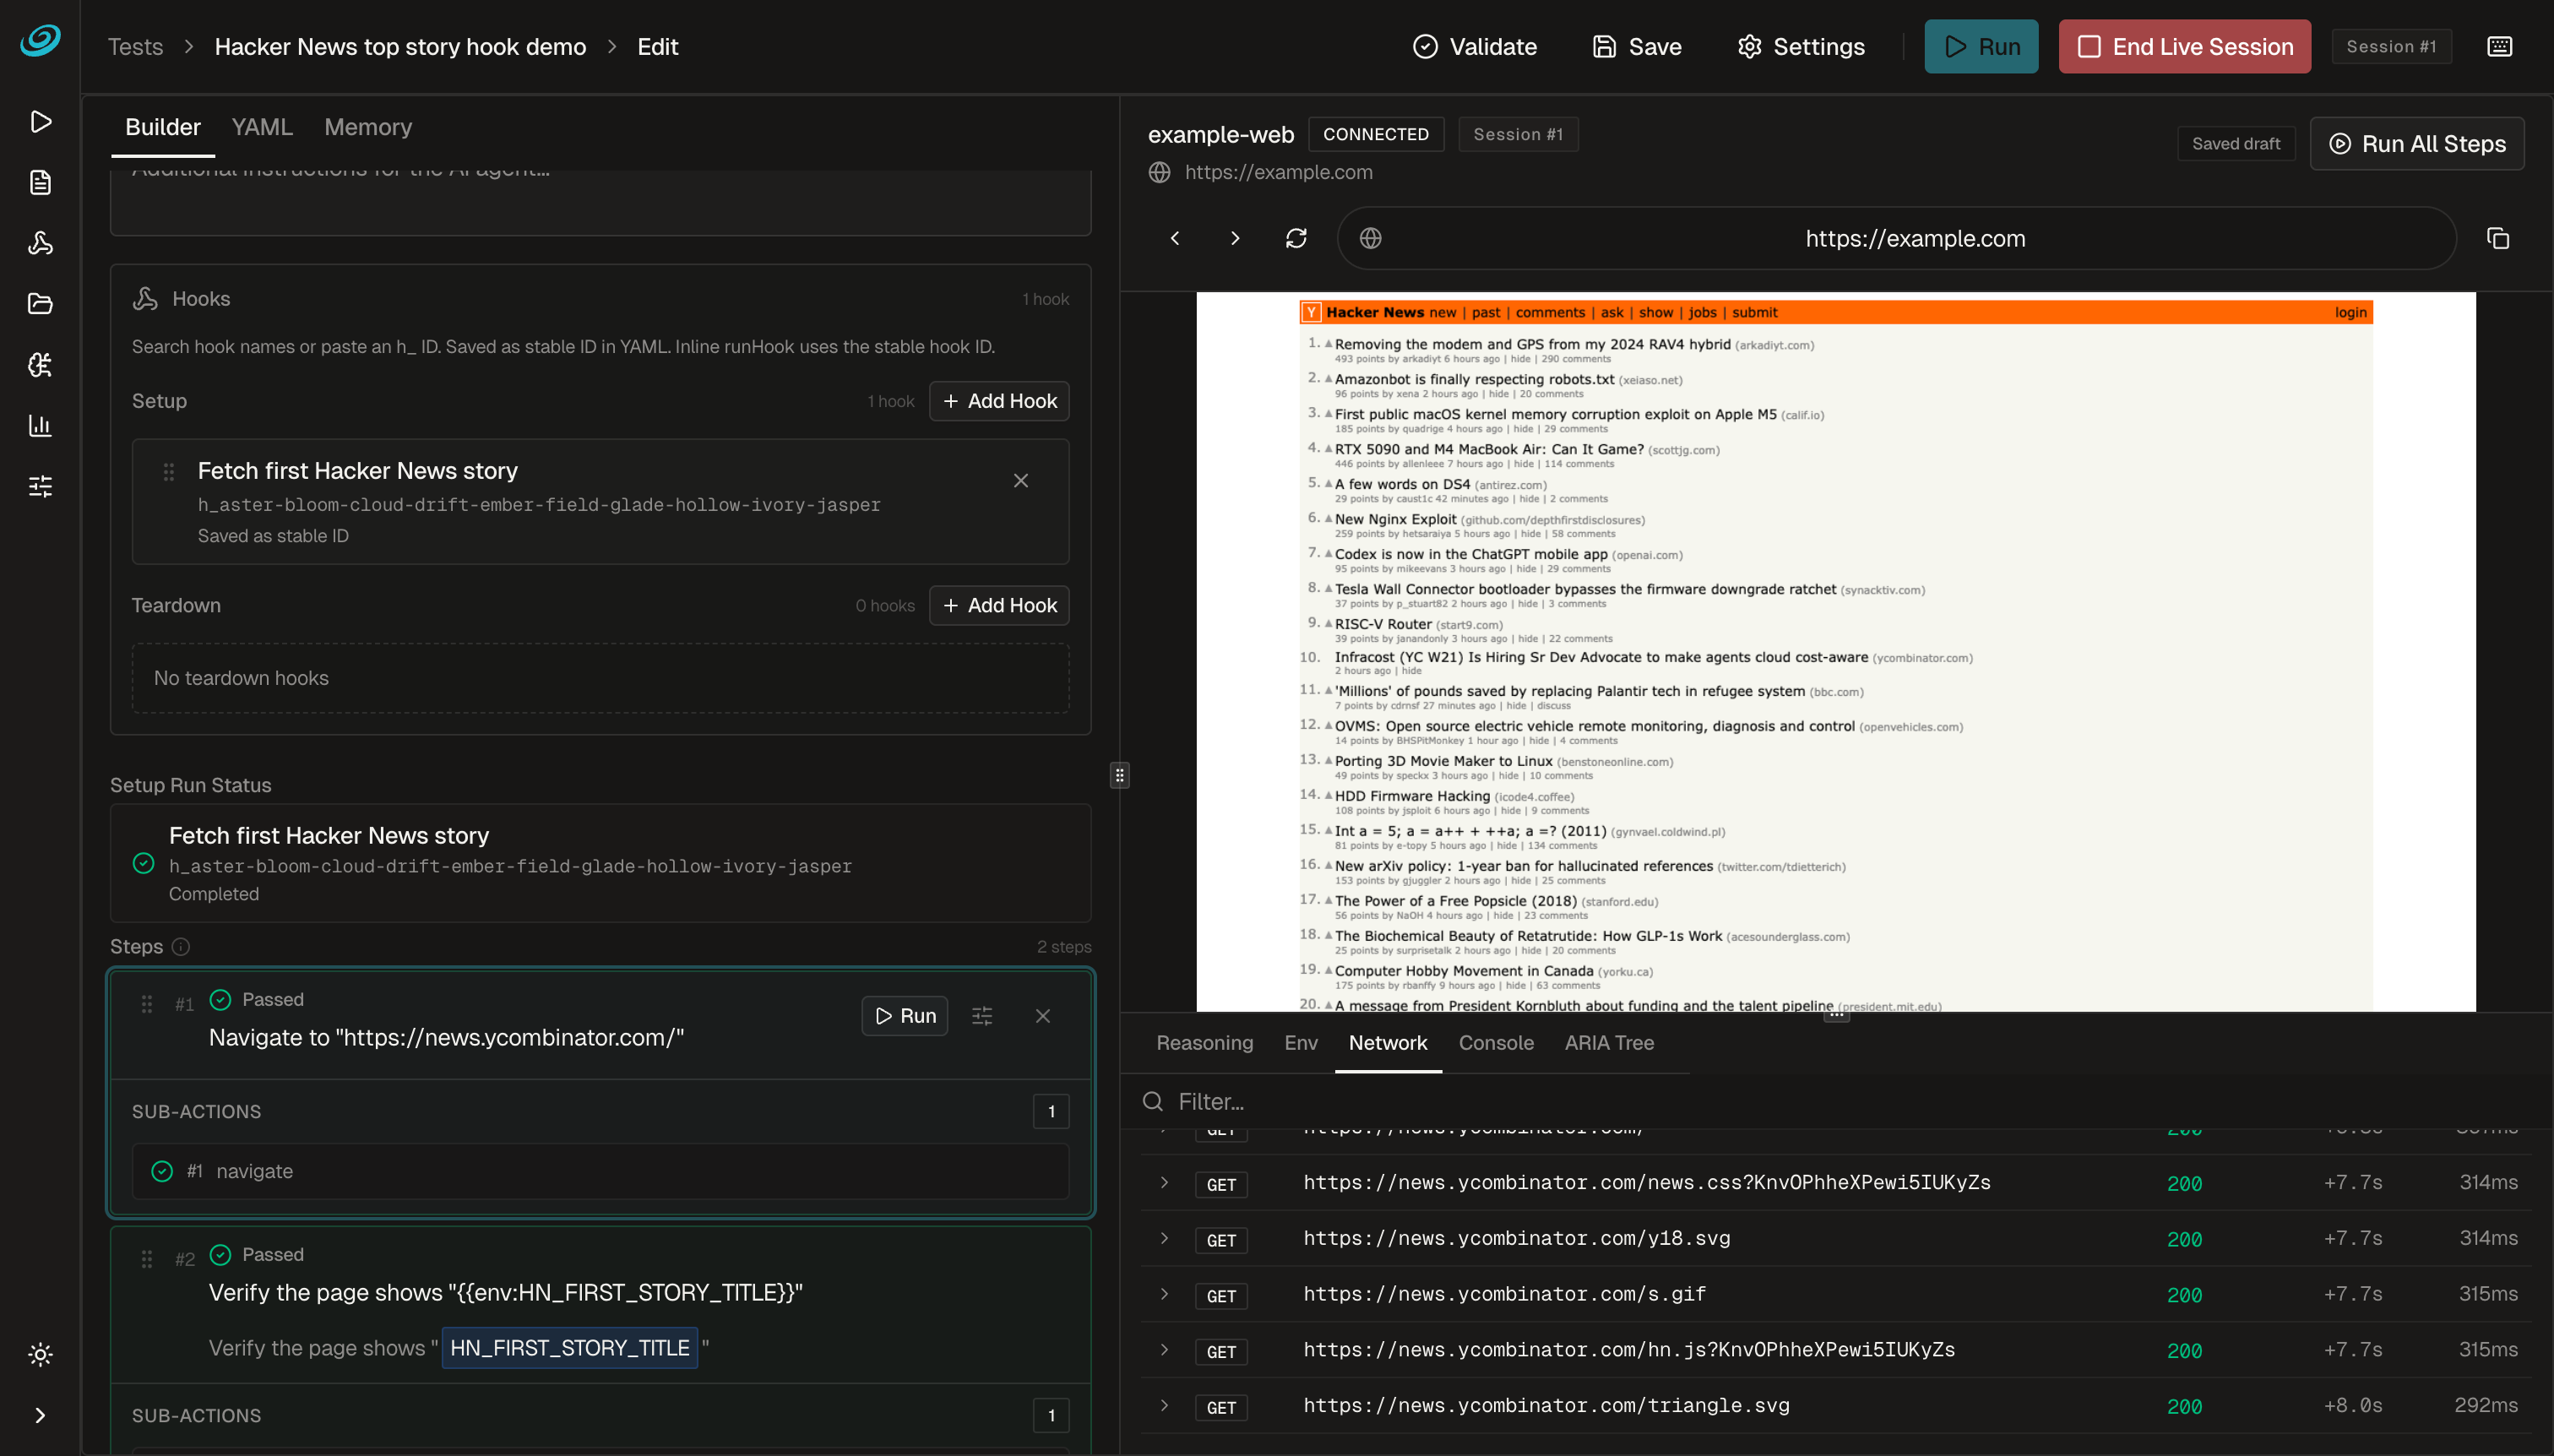This screenshot has width=2554, height=1456.
Task: Delete step #1 with the X icon
Action: [x=1042, y=1016]
